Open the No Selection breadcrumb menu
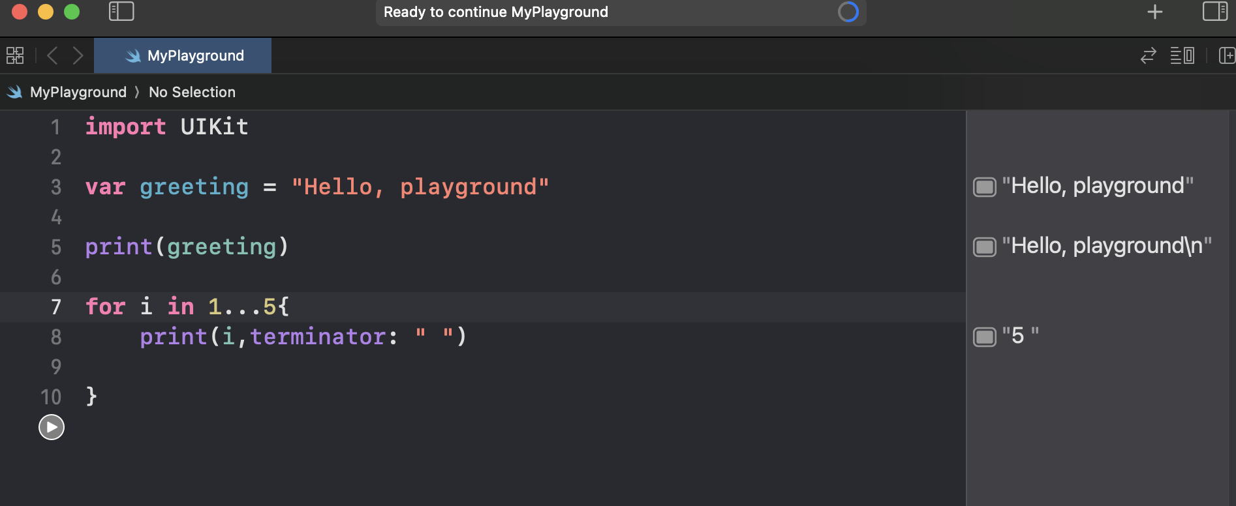Image resolution: width=1236 pixels, height=506 pixels. point(192,92)
